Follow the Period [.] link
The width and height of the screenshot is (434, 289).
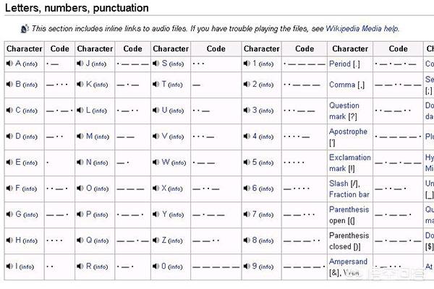coord(344,64)
